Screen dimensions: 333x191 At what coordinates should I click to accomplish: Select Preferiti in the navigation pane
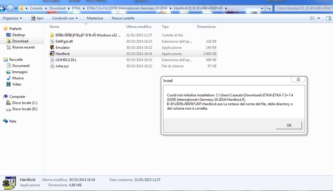(x=15, y=29)
